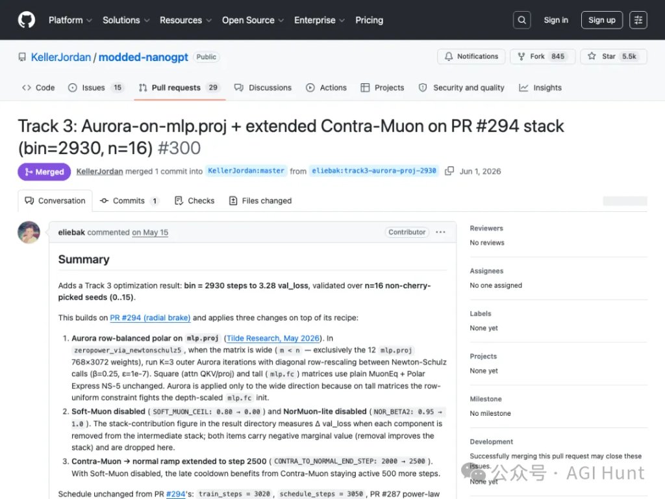Open the appearance settings icon in header
665x499 pixels.
638,20
